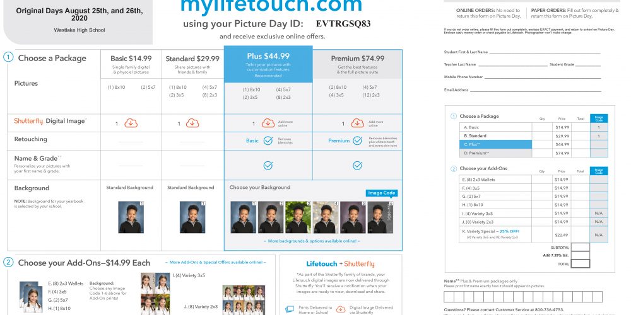631x315 pixels.
Task: Click the circled 2 in the order form
Action: click(x=454, y=169)
